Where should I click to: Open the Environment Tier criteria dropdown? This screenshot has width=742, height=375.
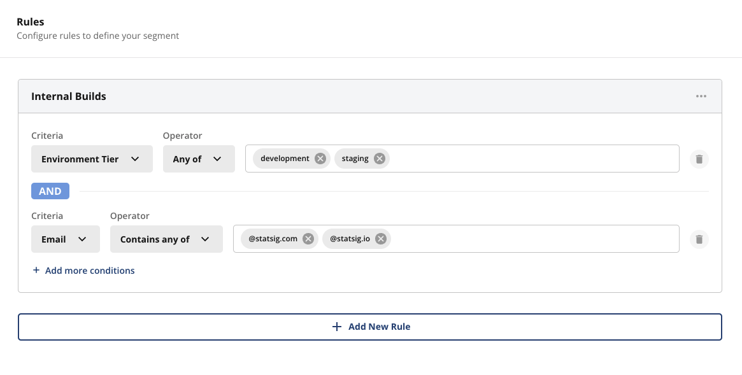tap(92, 159)
